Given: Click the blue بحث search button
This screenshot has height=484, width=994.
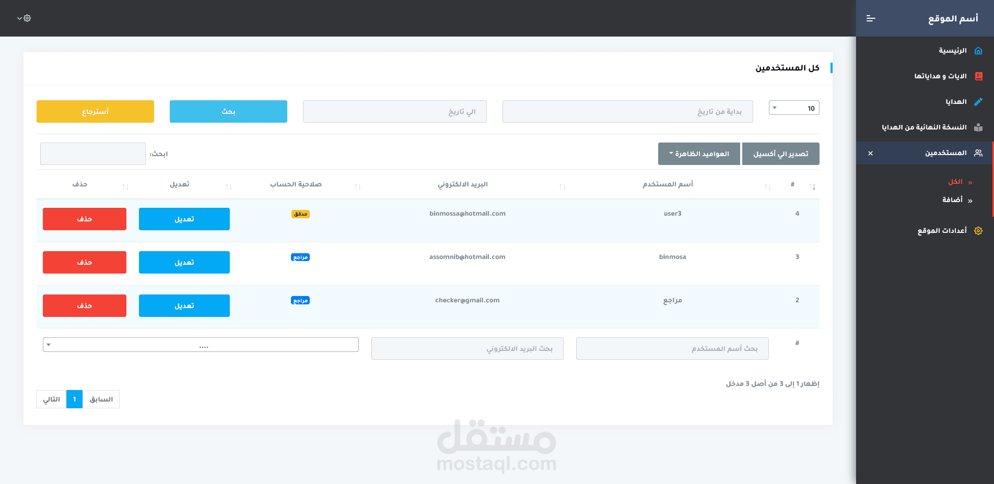Looking at the screenshot, I should click(x=228, y=112).
